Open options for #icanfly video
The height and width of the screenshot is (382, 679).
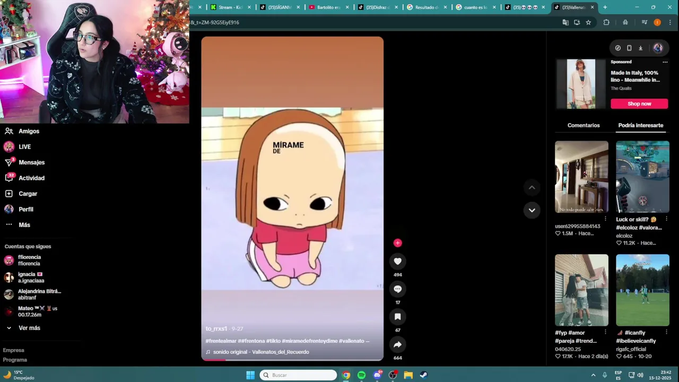tap(666, 333)
